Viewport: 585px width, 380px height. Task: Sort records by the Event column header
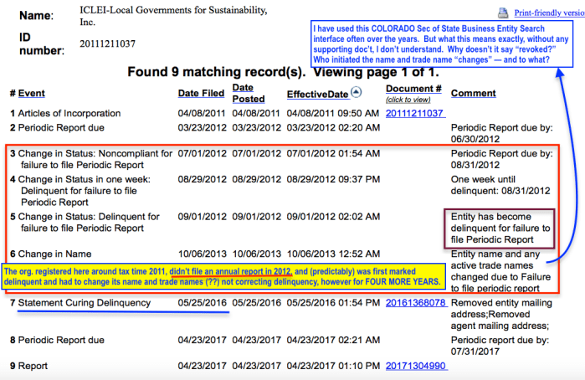pos(32,94)
